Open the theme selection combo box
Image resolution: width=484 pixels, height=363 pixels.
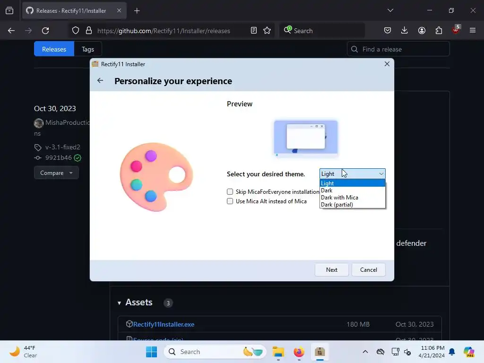352,174
